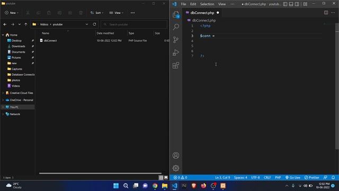Open File menu in VS Code
Screen dimensions: 339x191
coord(183,4)
